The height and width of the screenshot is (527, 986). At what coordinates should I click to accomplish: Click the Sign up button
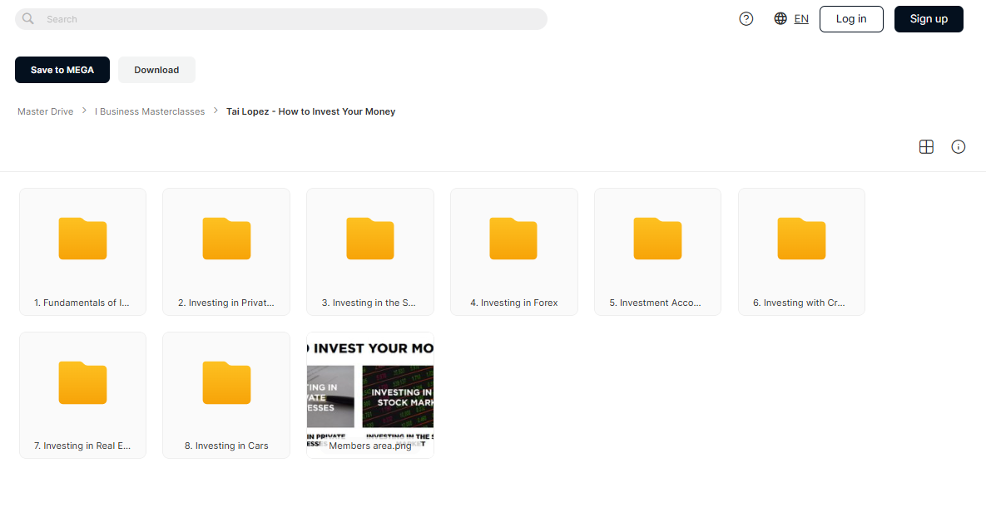click(928, 19)
